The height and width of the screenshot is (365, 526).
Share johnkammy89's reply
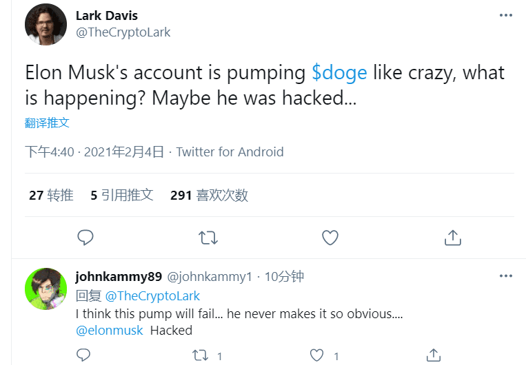[434, 355]
